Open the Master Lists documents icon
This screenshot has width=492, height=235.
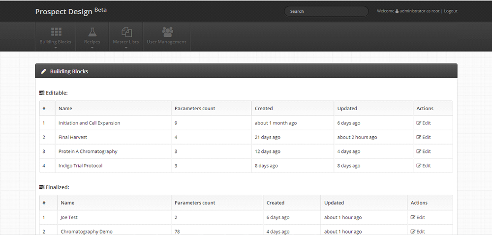pyautogui.click(x=126, y=31)
